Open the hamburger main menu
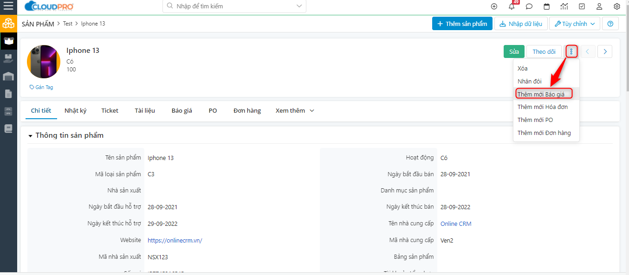 pyautogui.click(x=8, y=6)
